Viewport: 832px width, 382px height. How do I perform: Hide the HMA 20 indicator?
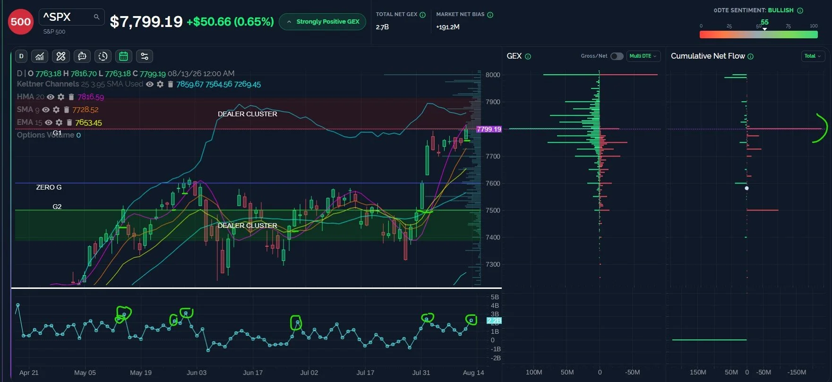pos(51,97)
